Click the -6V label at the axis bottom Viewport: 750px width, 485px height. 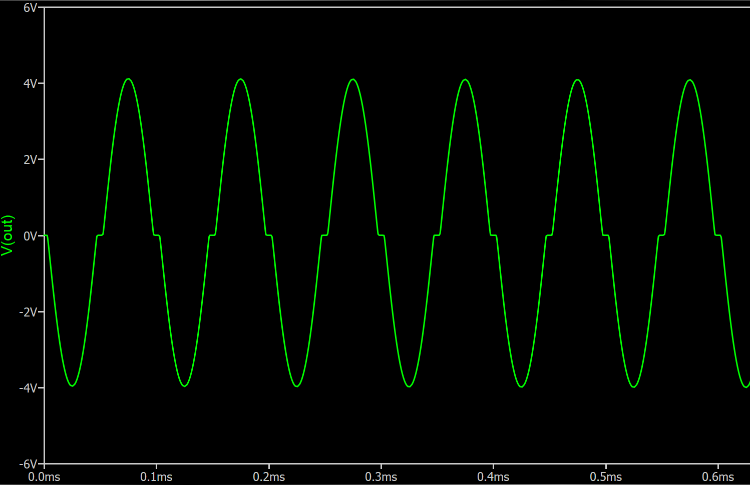click(29, 464)
